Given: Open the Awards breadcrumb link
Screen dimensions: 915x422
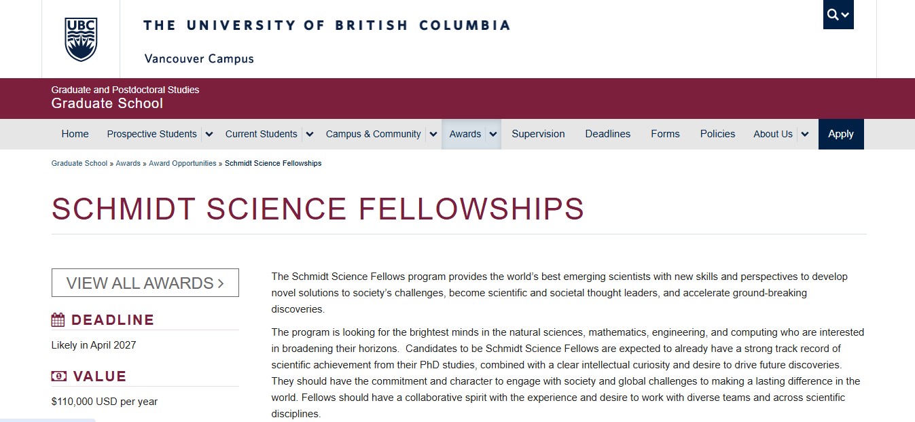Looking at the screenshot, I should 128,163.
